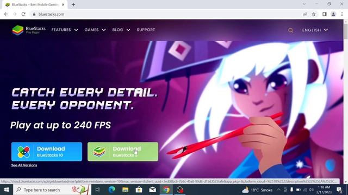
Task: Open Chrome three-dot menu
Action: (342, 14)
